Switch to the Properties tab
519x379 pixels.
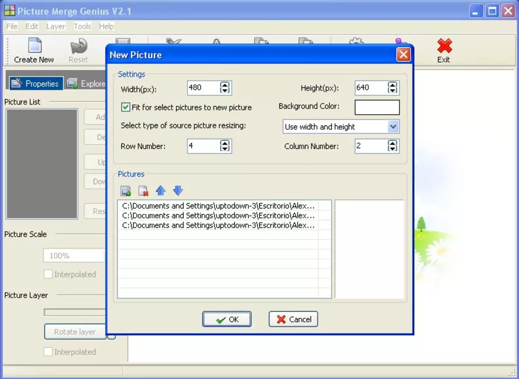click(x=36, y=83)
